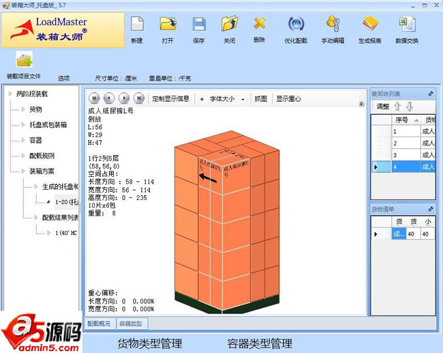443x353 pixels.
Task: Click the 调整 adjust button
Action: point(382,107)
